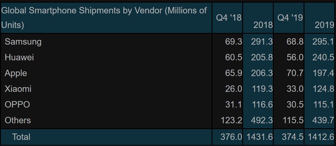336x146 pixels.
Task: Click Huawei's 2019 shipment value 240.5
Action: click(323, 57)
